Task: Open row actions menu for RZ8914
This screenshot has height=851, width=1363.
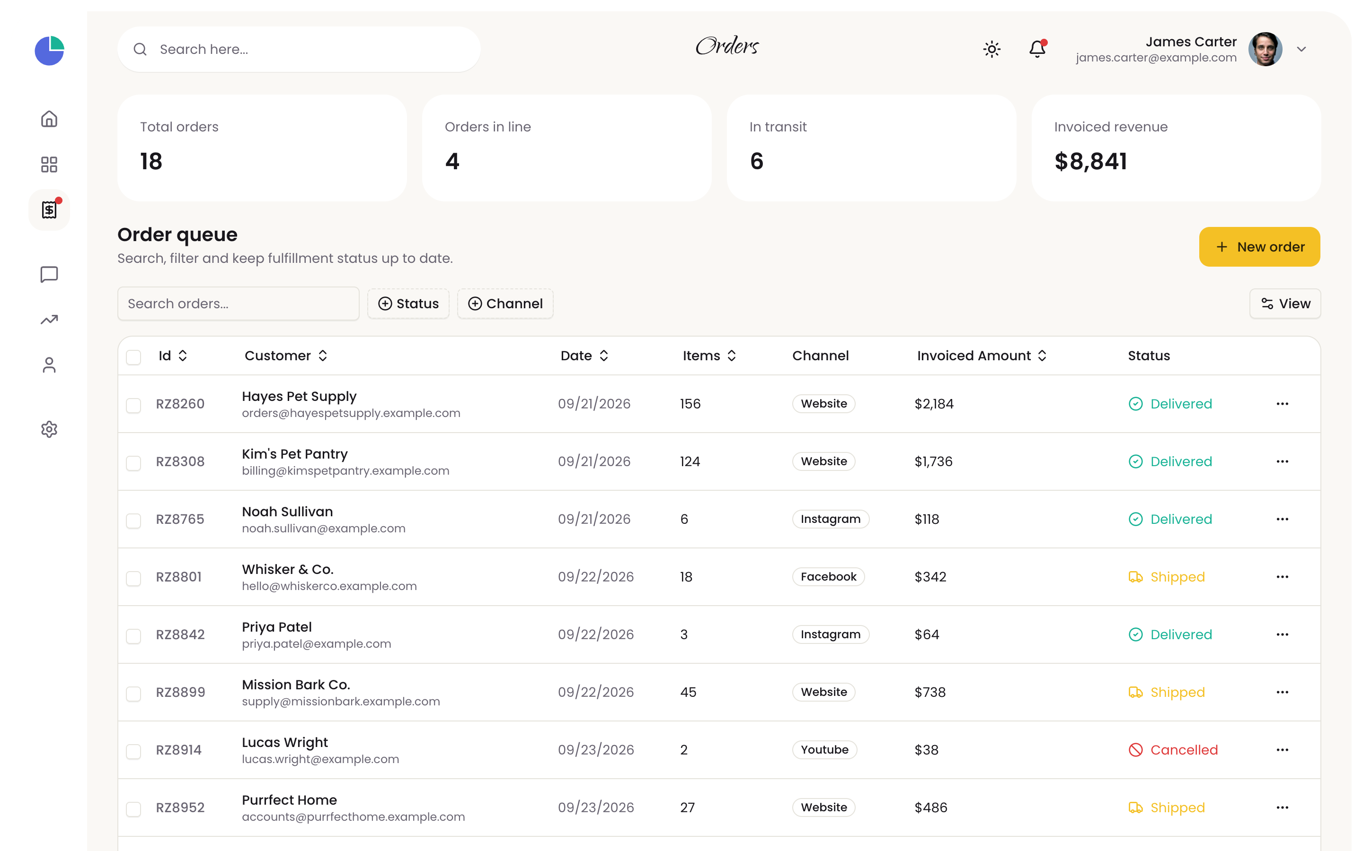Action: tap(1283, 750)
